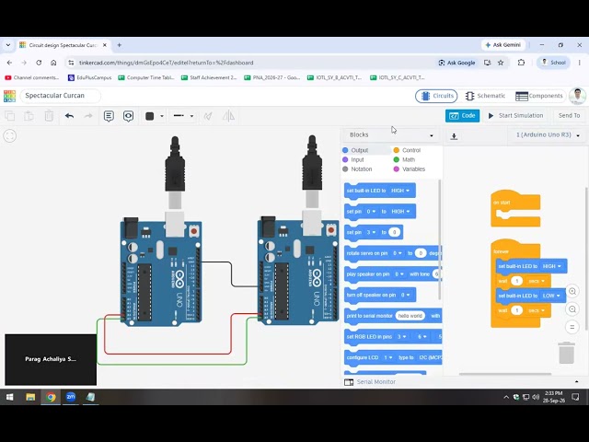Edit the Spectacular Curcan design name
This screenshot has width=589, height=442.
[61, 96]
